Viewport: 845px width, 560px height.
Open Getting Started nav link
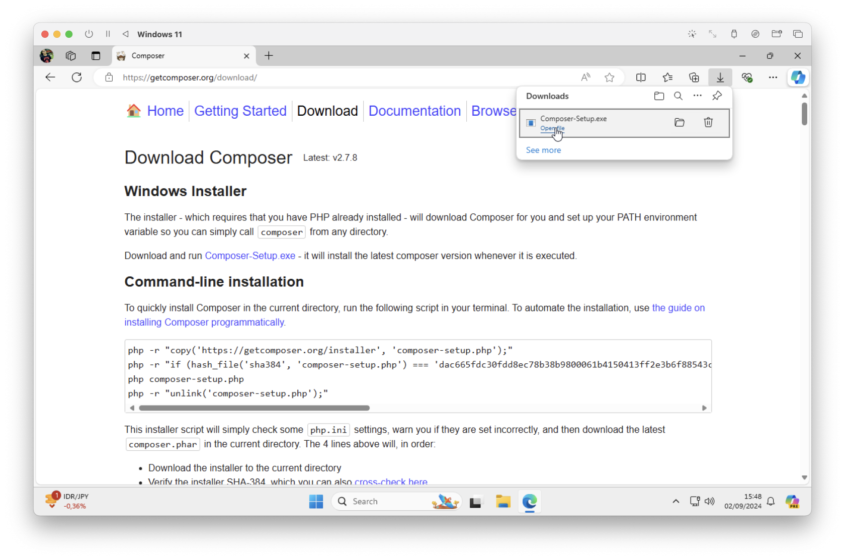pyautogui.click(x=240, y=111)
